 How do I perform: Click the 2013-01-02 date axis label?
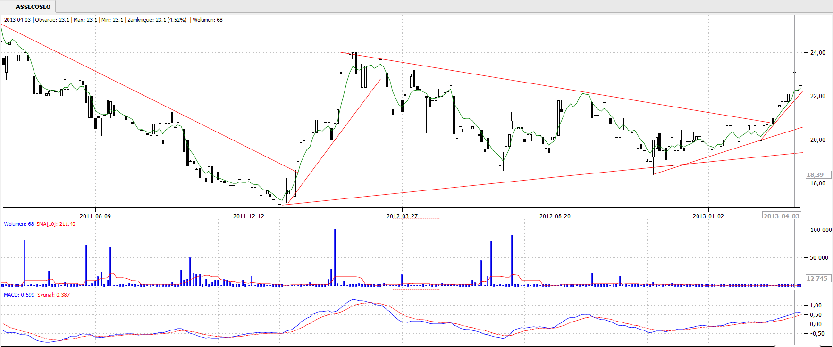click(x=708, y=216)
